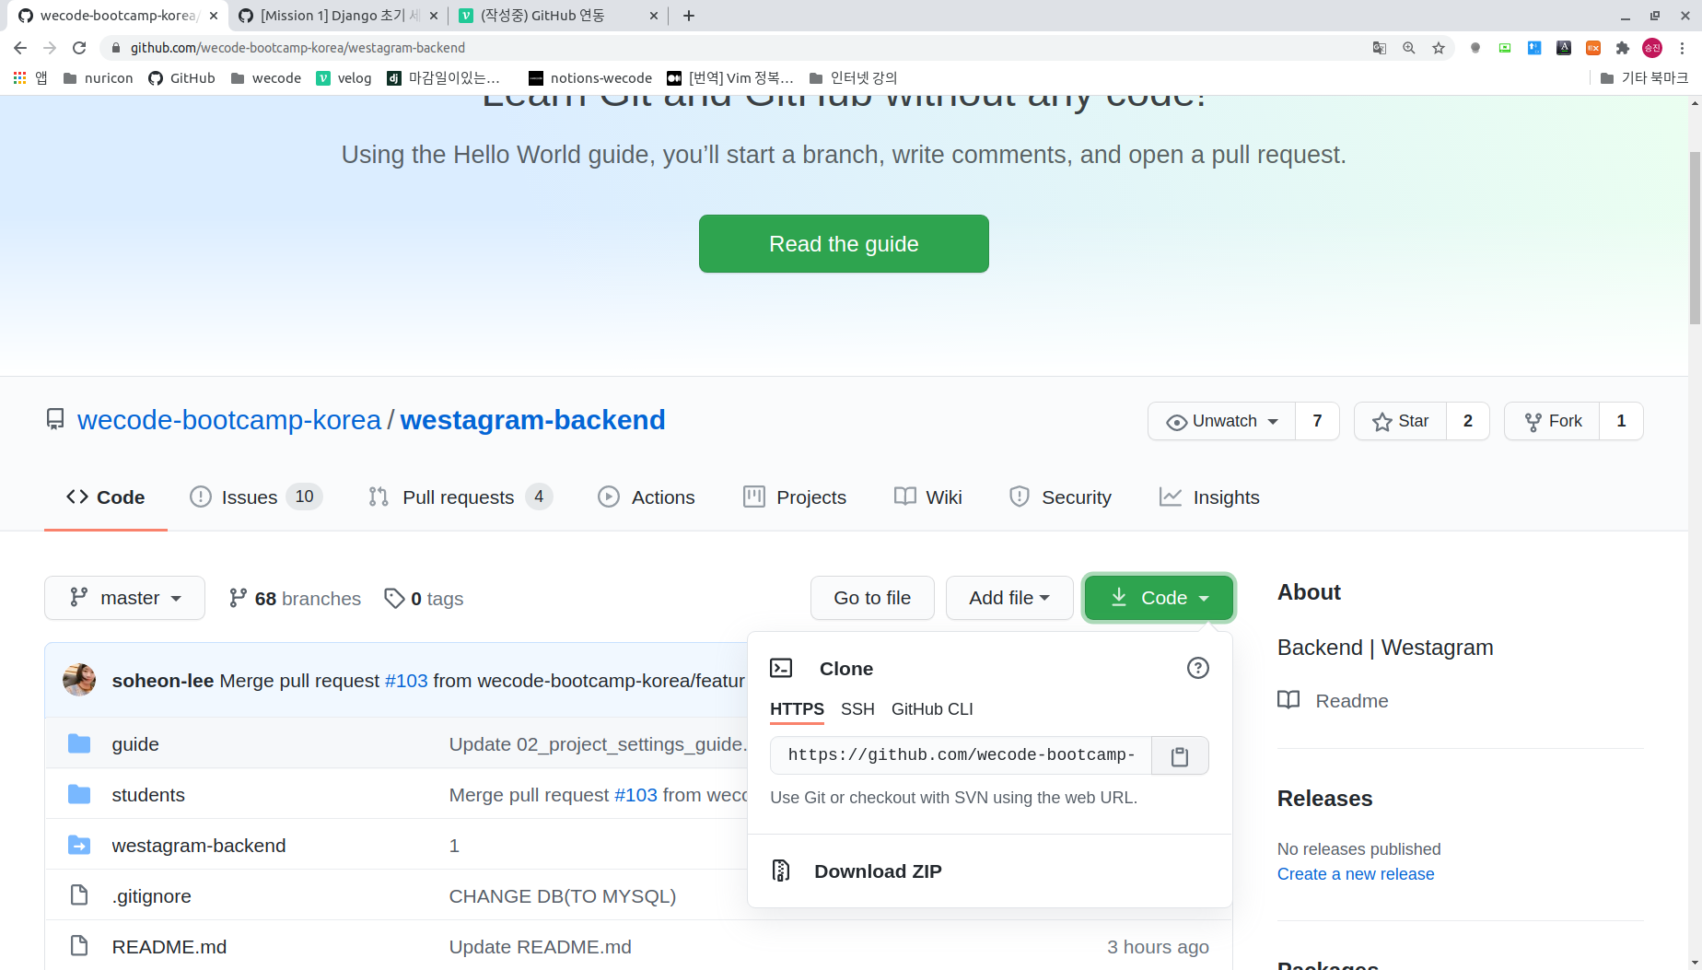Open the Insights tab
The width and height of the screenshot is (1702, 970).
[x=1209, y=497]
